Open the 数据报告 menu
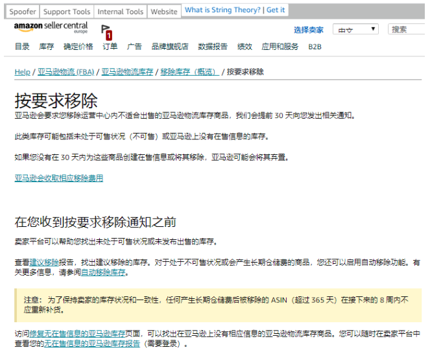Viewport: 430px width, 354px height. pyautogui.click(x=213, y=47)
